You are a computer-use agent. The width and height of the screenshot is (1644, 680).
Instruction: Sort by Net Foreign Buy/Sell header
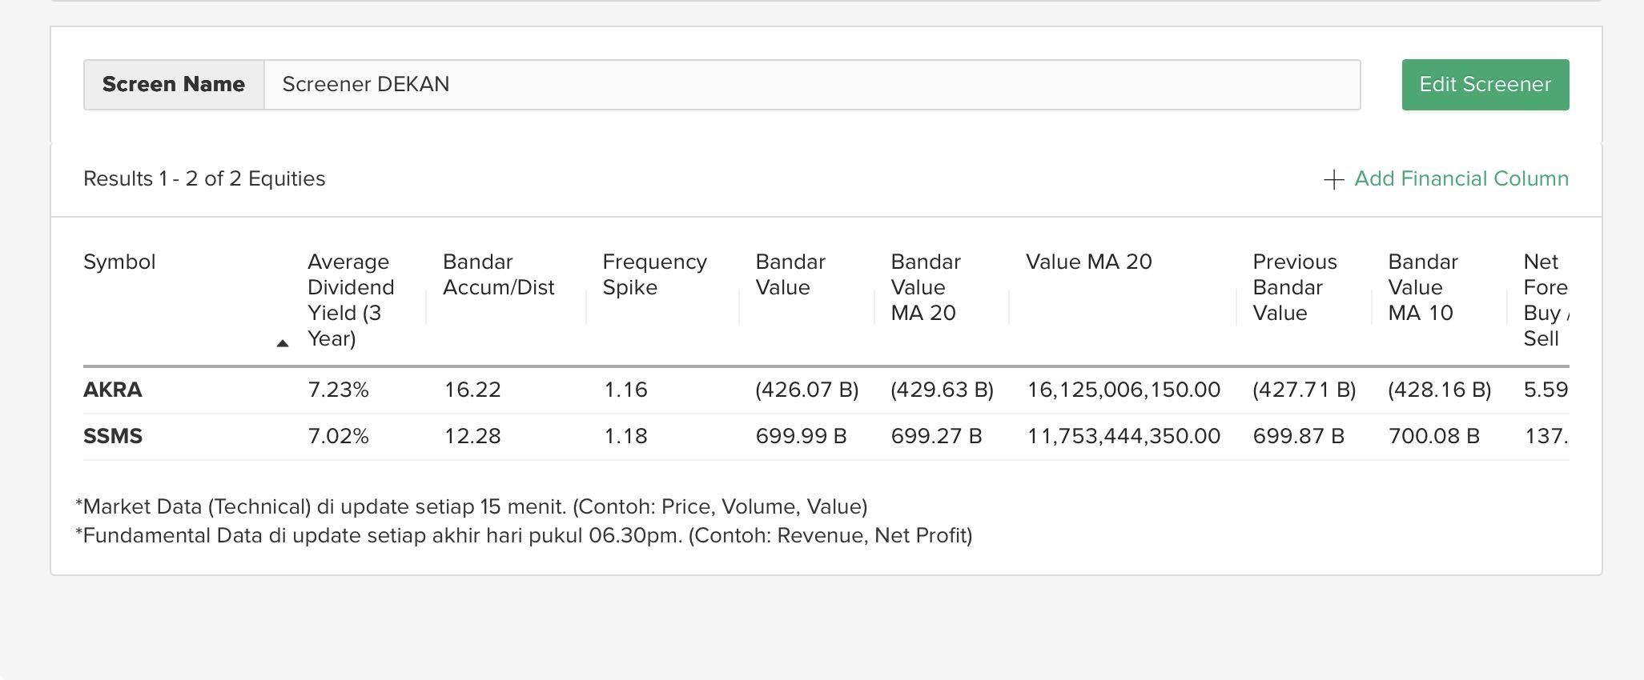coord(1545,300)
